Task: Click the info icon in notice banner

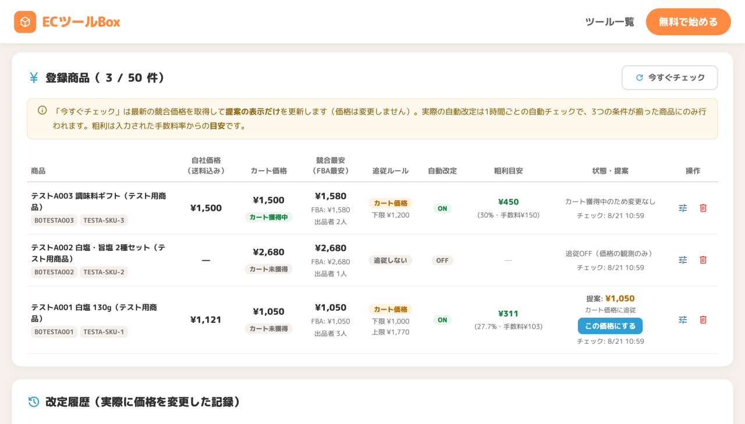Action: click(x=42, y=110)
